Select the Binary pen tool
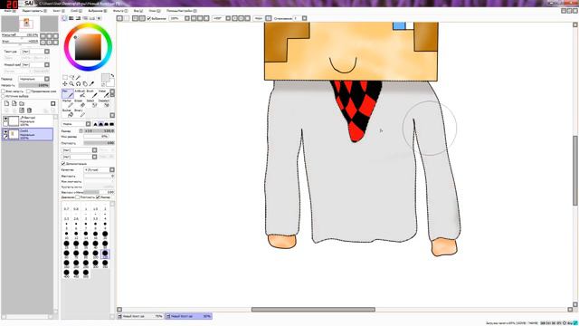Viewport: 579px width, 326px height. (80, 113)
